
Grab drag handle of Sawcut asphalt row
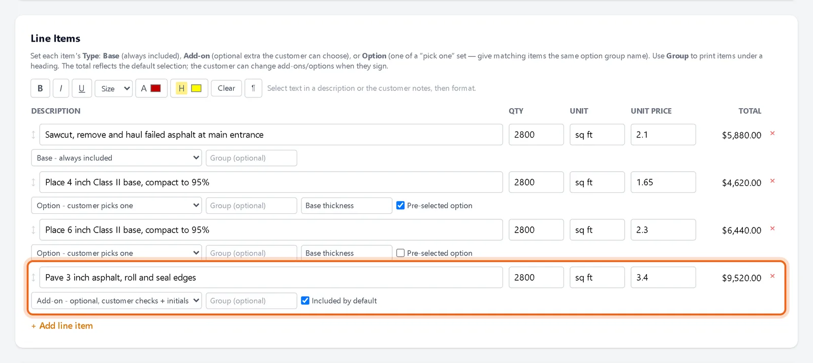pyautogui.click(x=34, y=135)
